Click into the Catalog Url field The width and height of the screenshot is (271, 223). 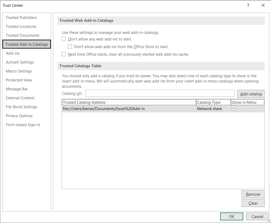[160, 93]
